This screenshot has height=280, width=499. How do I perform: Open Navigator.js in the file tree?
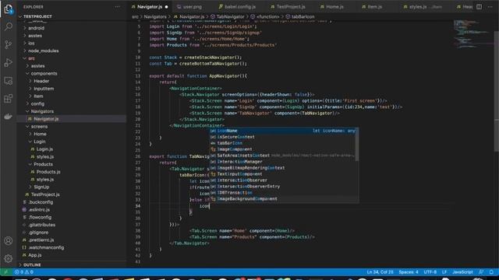click(x=46, y=119)
